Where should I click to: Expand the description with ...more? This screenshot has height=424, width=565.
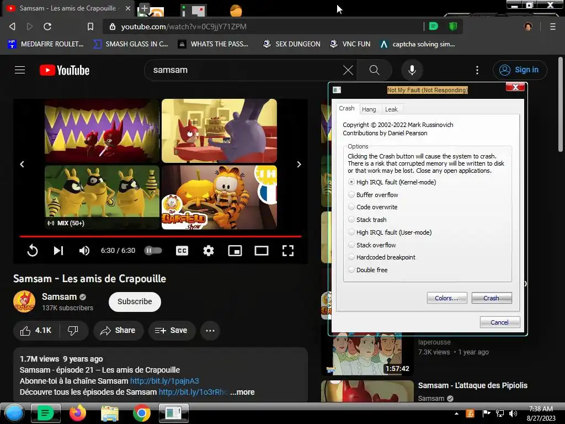pyautogui.click(x=242, y=392)
